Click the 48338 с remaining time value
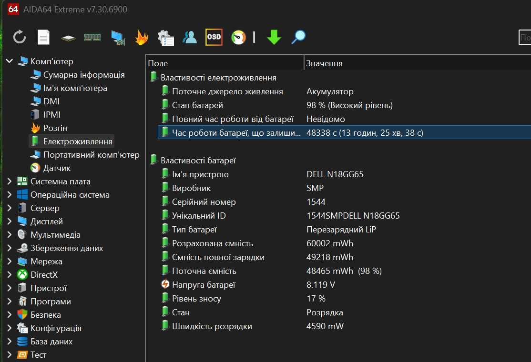The height and width of the screenshot is (362, 531). (x=365, y=132)
